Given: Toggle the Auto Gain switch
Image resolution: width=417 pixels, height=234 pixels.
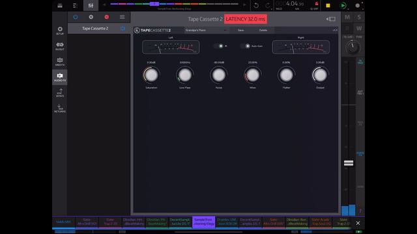Looking at the screenshot, I should [246, 46].
